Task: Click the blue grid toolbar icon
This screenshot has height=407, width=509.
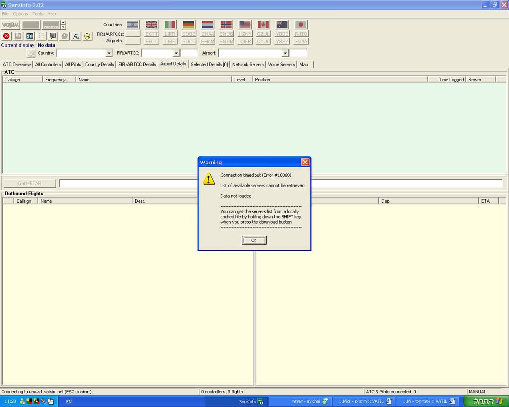Action: point(30,36)
